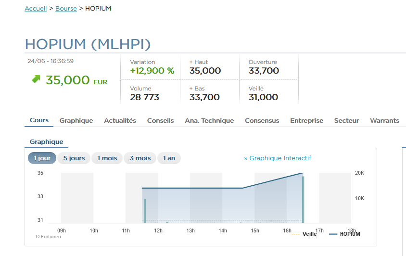Click the + Bas value 33,700
The height and width of the screenshot is (256, 406).
(204, 97)
